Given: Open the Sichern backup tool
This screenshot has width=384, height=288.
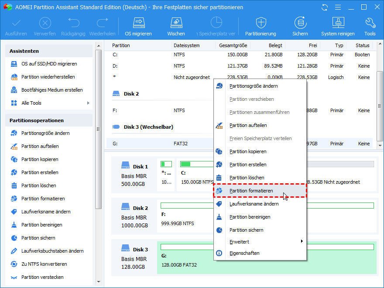Looking at the screenshot, I should (300, 23).
